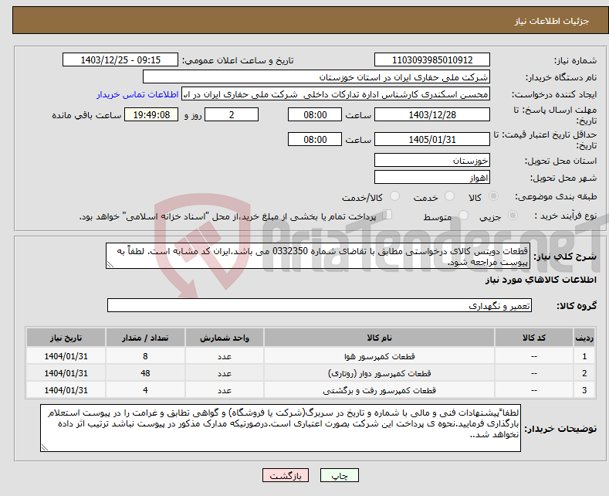Click the general description text area

pyautogui.click(x=318, y=256)
